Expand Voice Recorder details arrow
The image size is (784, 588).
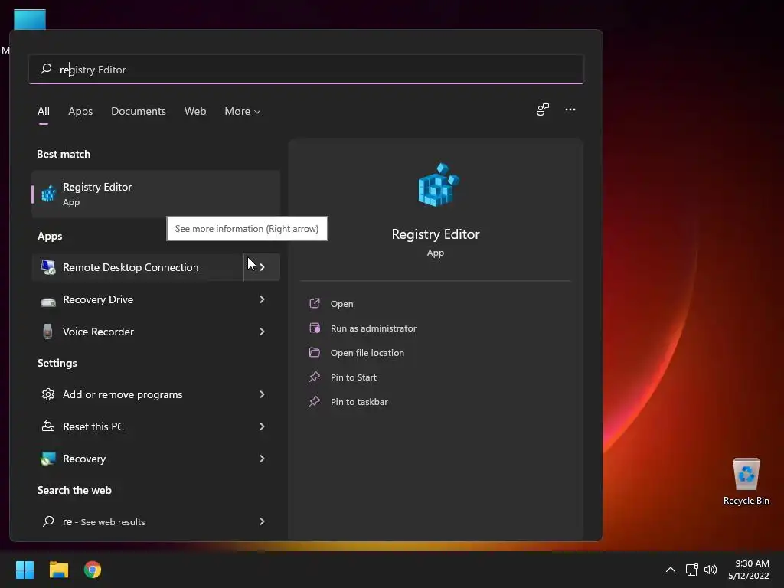click(262, 331)
